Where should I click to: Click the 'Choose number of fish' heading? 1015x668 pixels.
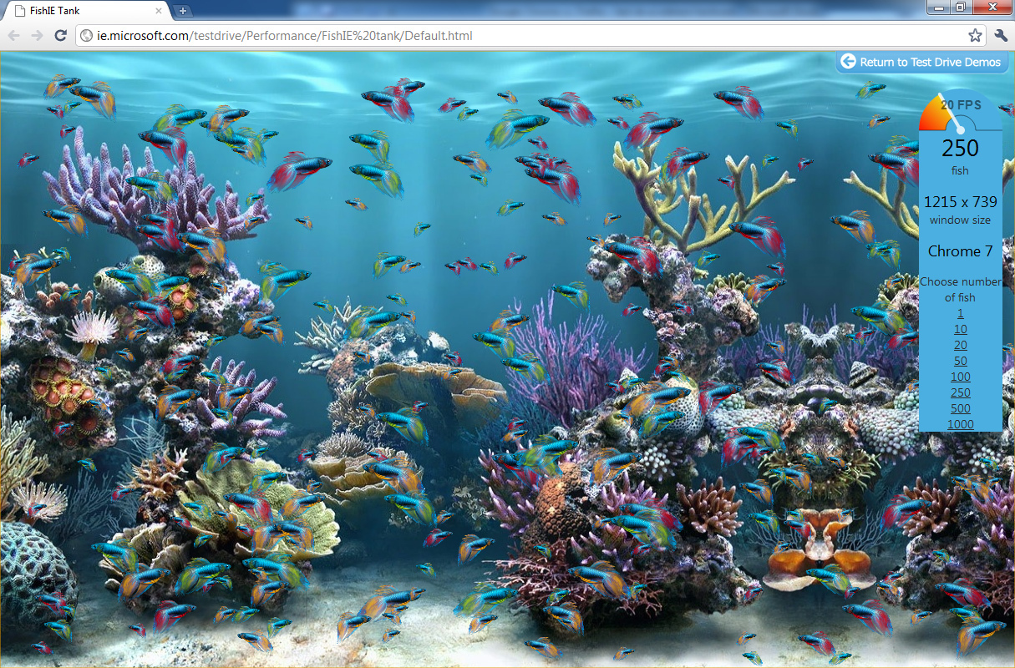tap(961, 290)
